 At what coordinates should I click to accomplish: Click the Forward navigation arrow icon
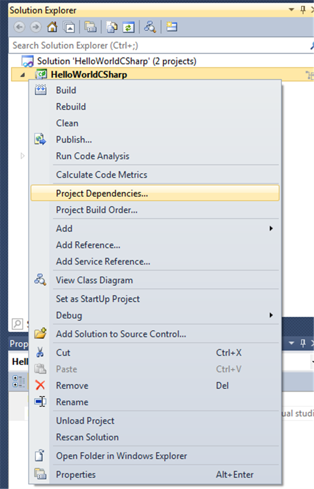pyautogui.click(x=36, y=27)
